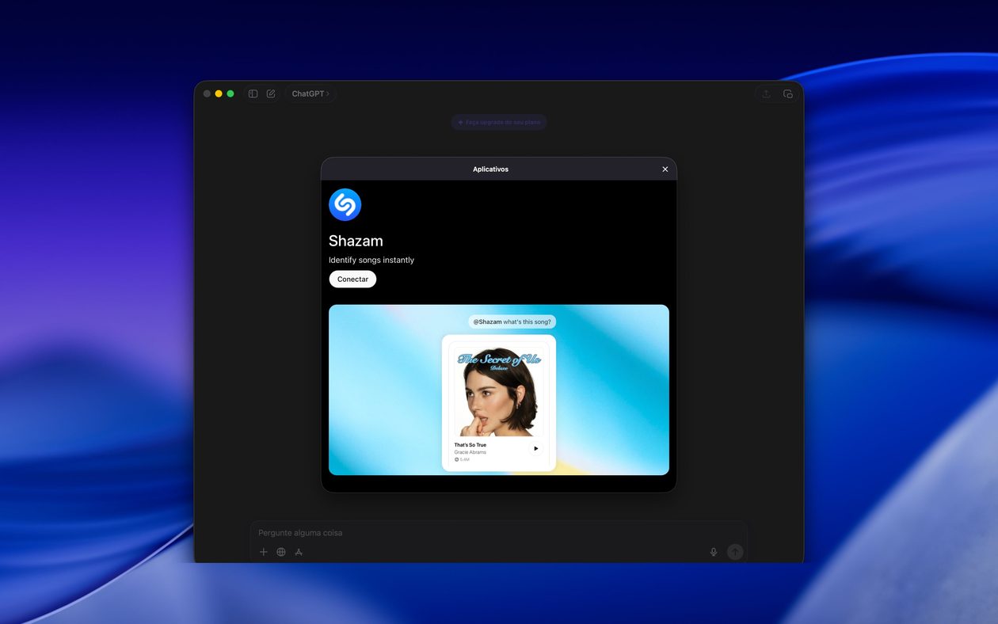Attach a file using the plus icon
Screen dimensions: 998x624
(264, 552)
